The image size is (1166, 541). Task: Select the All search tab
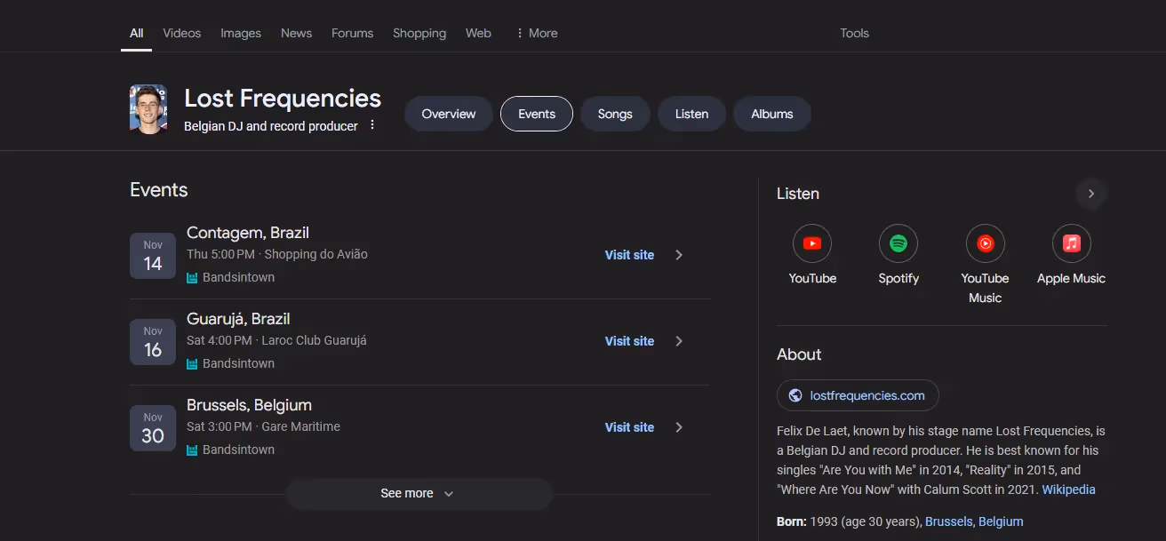point(136,33)
